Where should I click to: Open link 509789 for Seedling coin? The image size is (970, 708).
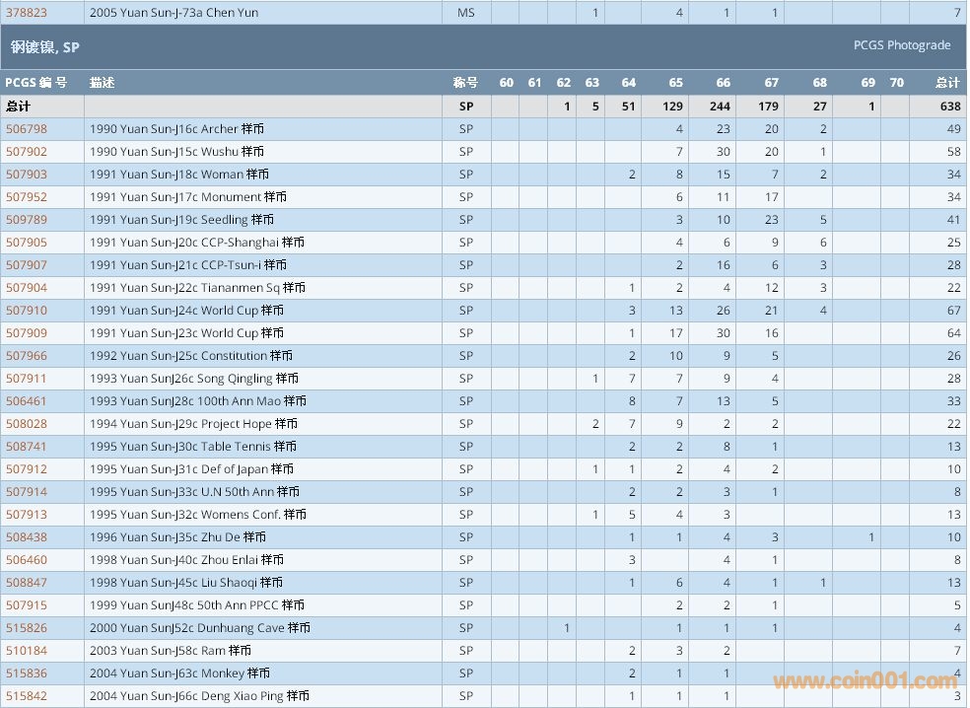coord(27,220)
